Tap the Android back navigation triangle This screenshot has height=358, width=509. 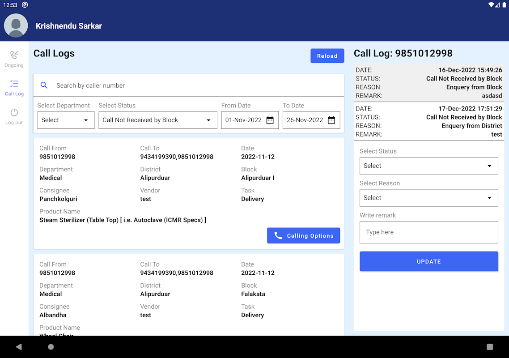(18, 347)
